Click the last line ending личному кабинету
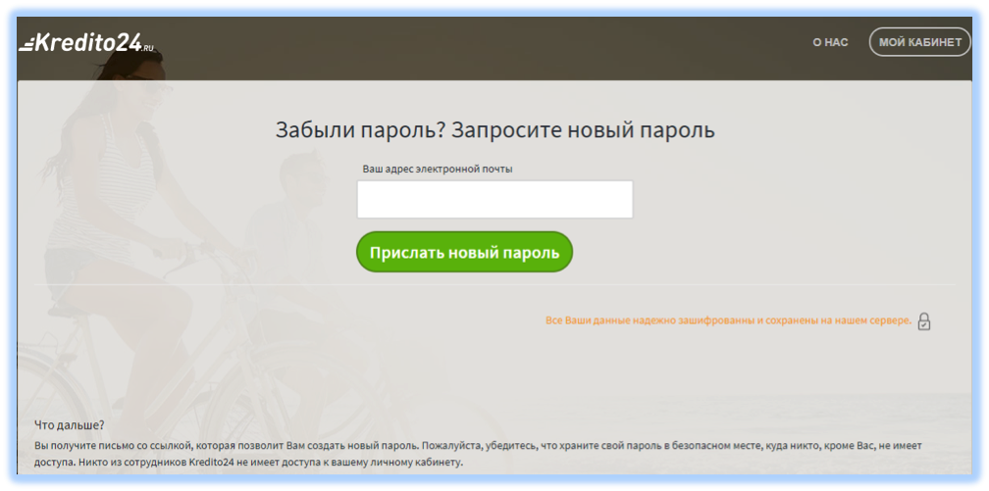This screenshot has height=491, width=989. (248, 463)
